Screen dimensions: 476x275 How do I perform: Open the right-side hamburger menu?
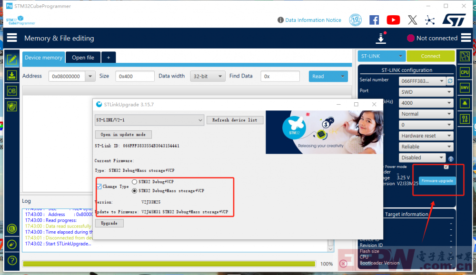466,38
